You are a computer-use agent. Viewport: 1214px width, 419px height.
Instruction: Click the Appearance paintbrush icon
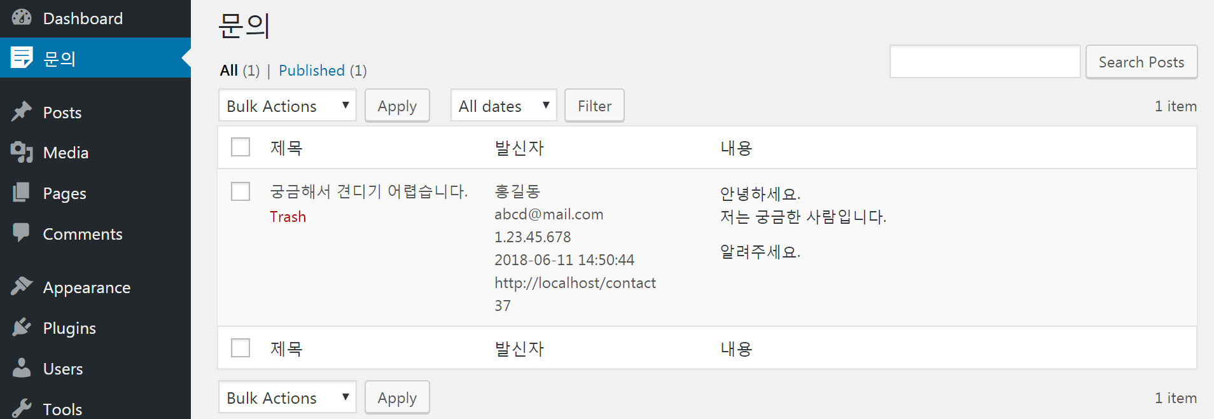22,286
